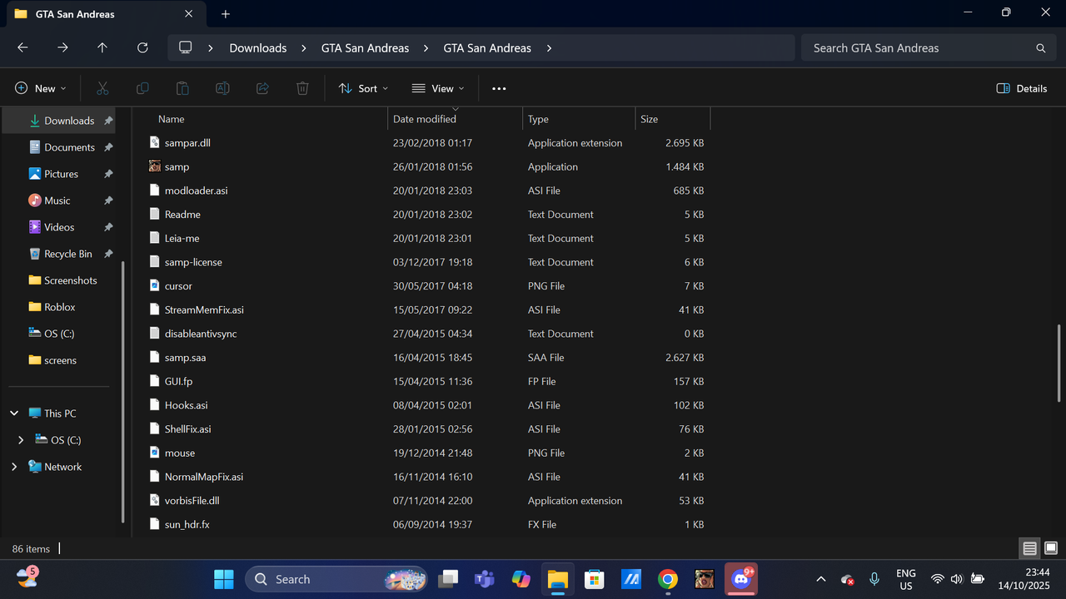Expand OS (C:) under This PC
Screen dimensions: 1066x599
21,440
